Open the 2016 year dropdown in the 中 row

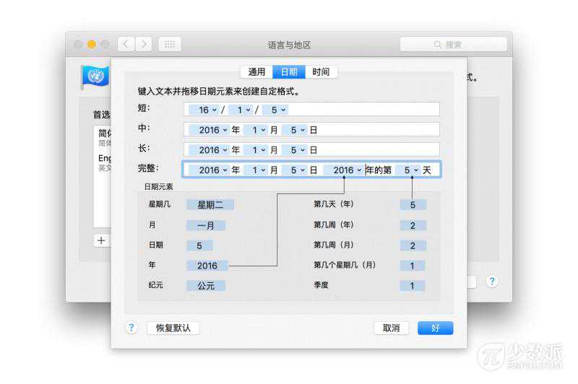pos(209,130)
